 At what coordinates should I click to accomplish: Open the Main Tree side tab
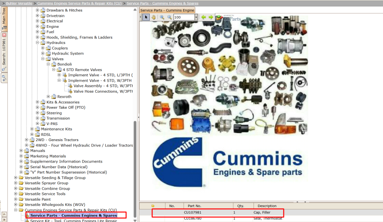4,18
